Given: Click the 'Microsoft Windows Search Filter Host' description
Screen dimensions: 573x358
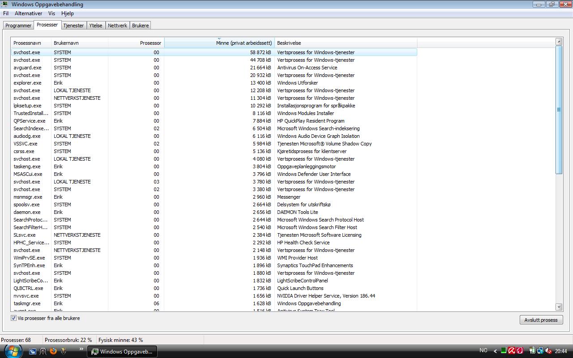Looking at the screenshot, I should tap(317, 227).
